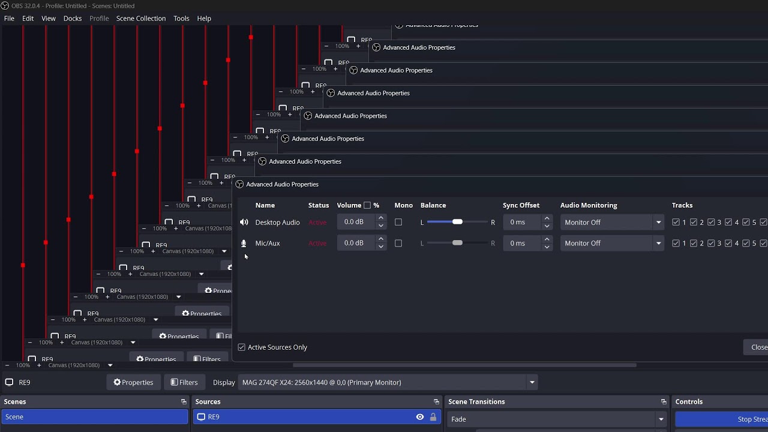Mute Mic/Aux via its microphone icon

click(244, 243)
